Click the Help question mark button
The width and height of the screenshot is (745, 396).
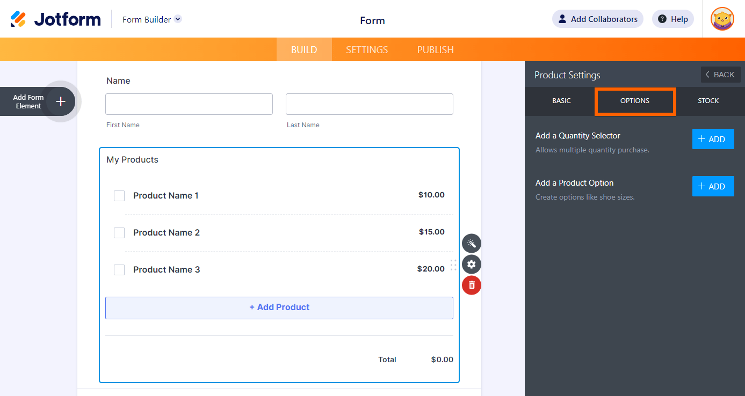pyautogui.click(x=672, y=19)
